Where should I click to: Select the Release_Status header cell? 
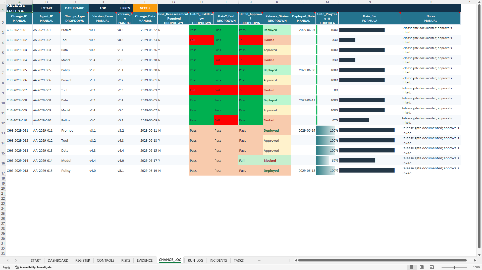coord(277,18)
